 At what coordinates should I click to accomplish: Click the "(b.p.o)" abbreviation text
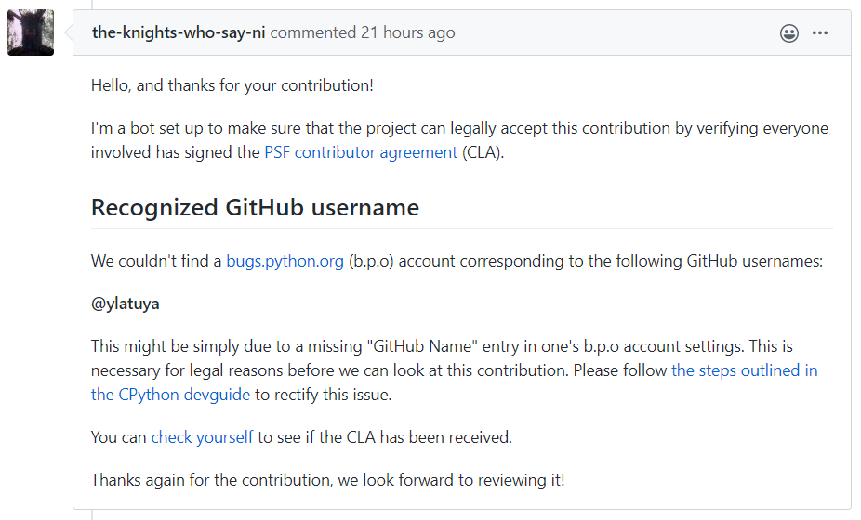pyautogui.click(x=372, y=261)
